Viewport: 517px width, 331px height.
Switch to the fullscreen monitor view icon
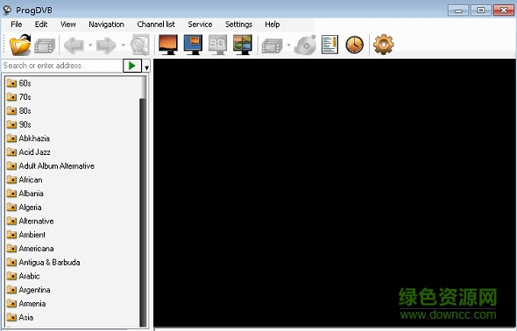click(168, 45)
